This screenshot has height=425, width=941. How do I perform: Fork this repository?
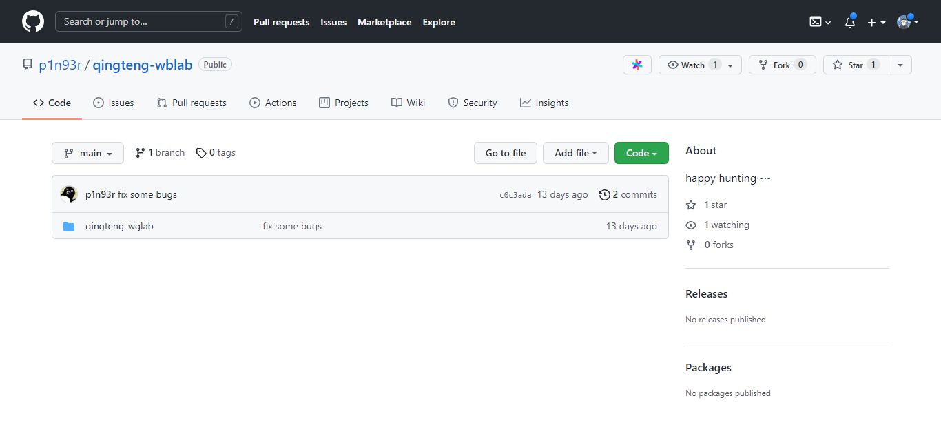coord(783,65)
